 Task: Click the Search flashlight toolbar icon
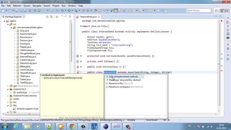click(104, 10)
